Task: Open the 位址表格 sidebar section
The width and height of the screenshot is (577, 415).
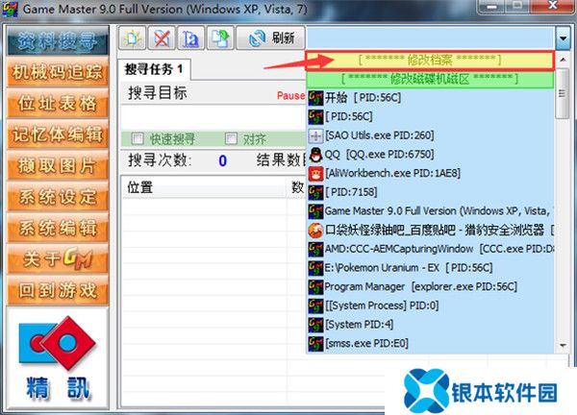Action: (x=58, y=104)
